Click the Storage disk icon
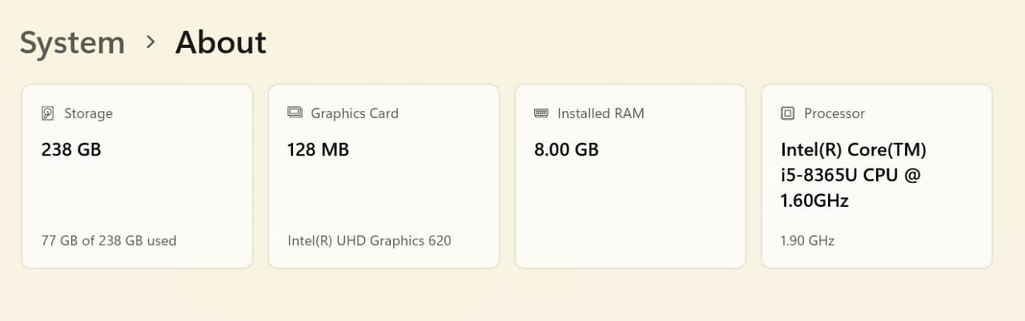Image resolution: width=1025 pixels, height=321 pixels. point(48,113)
